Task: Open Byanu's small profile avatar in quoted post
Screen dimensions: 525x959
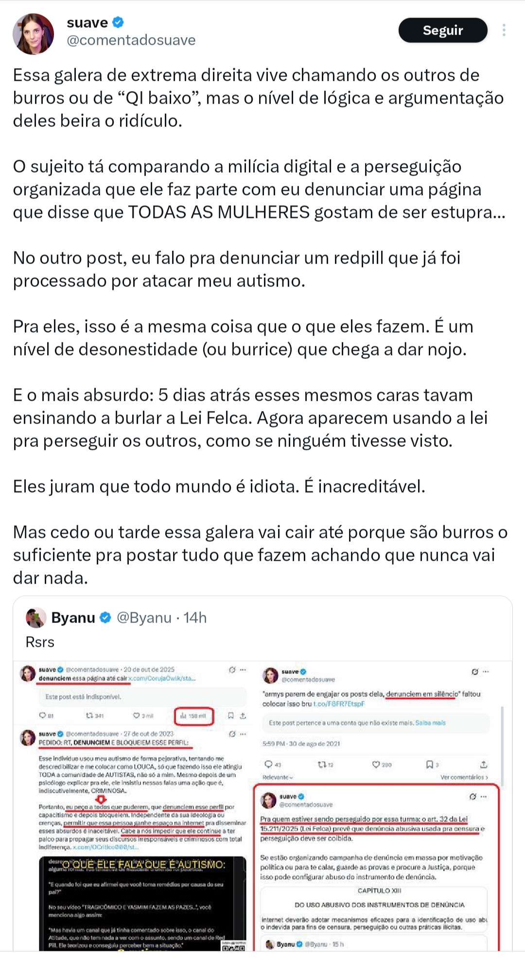Action: [35, 618]
